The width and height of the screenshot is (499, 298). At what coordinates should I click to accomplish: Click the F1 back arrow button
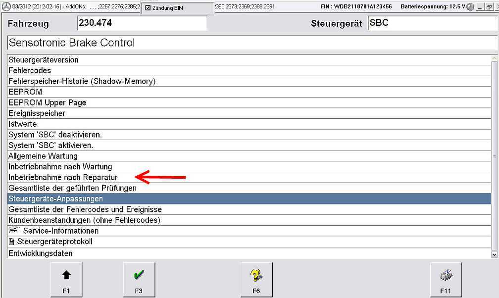pos(66,280)
